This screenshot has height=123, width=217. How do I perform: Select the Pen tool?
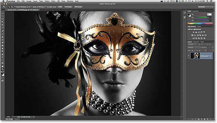tap(2, 54)
